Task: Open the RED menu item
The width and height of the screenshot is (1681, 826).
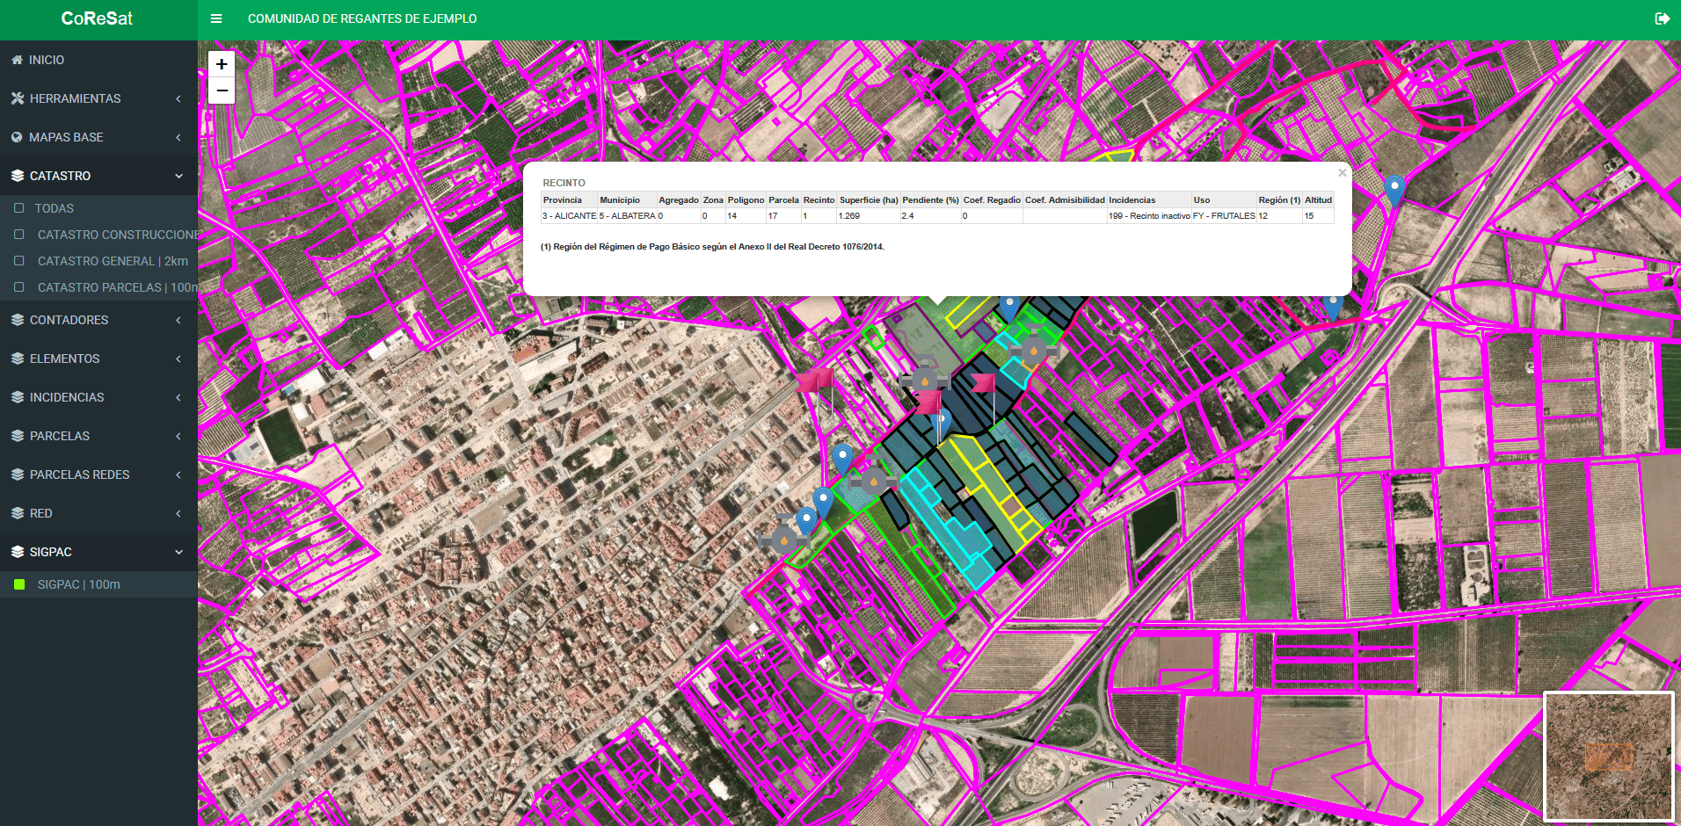Action: coord(40,513)
